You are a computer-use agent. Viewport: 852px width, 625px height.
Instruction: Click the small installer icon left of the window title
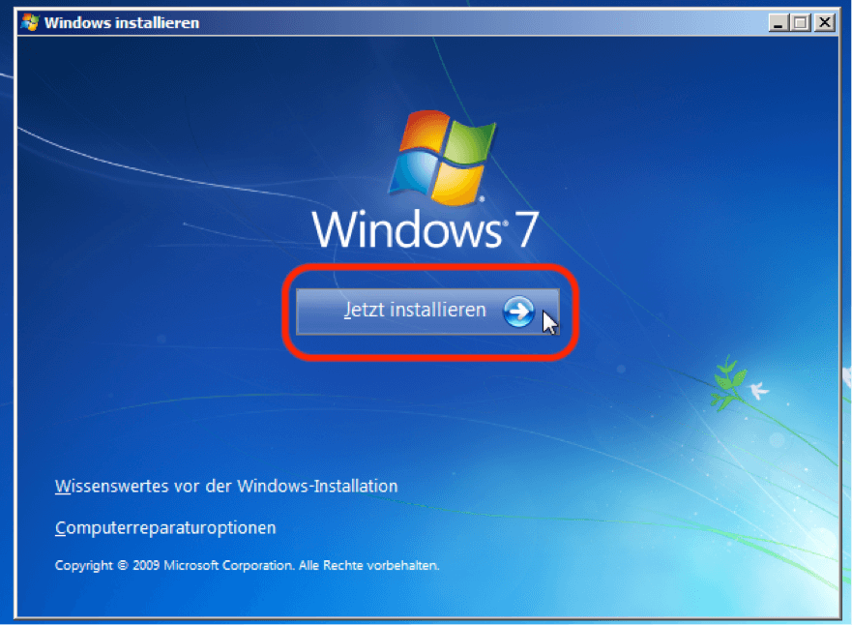tap(29, 22)
